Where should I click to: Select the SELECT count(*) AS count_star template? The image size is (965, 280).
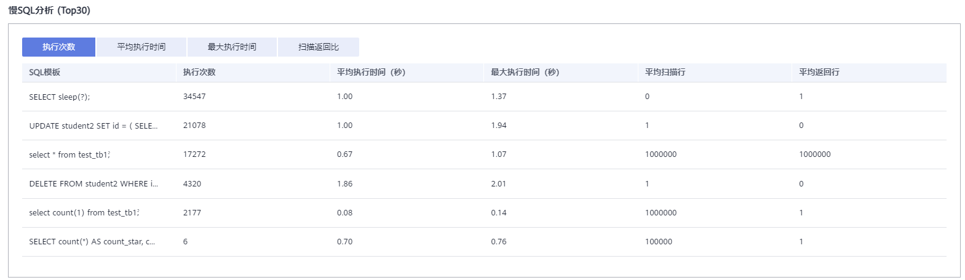[92, 241]
